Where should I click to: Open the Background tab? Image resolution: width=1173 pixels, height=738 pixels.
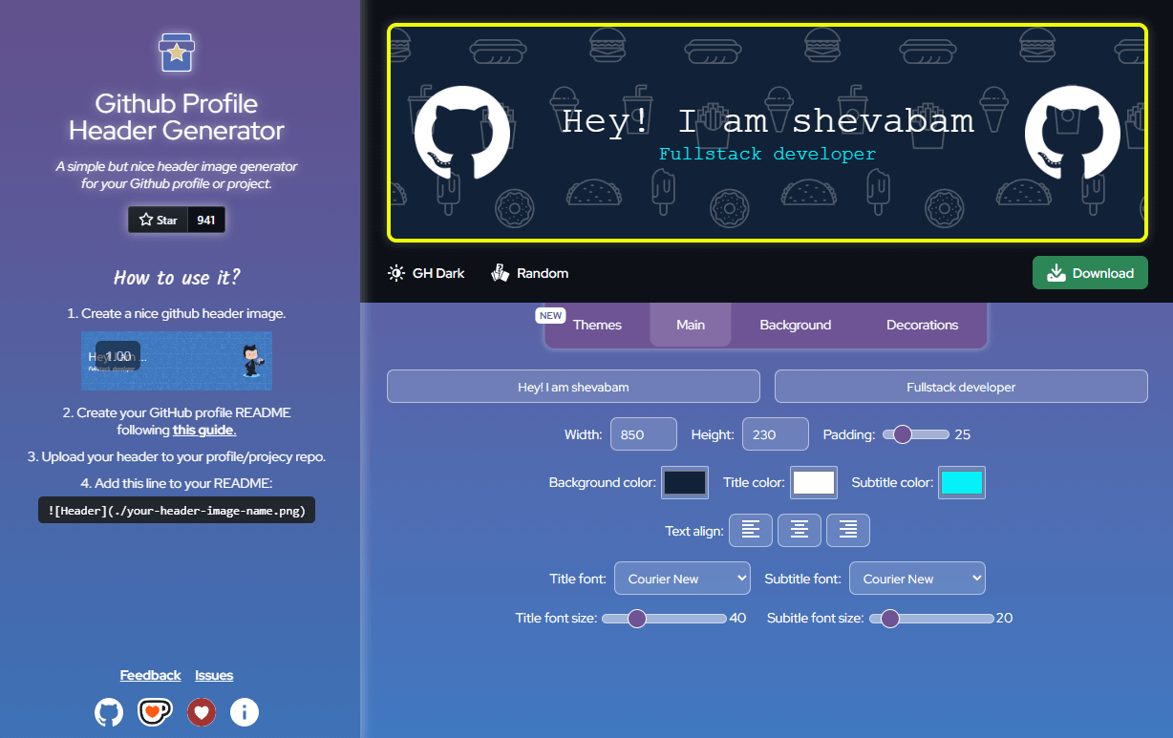(795, 325)
